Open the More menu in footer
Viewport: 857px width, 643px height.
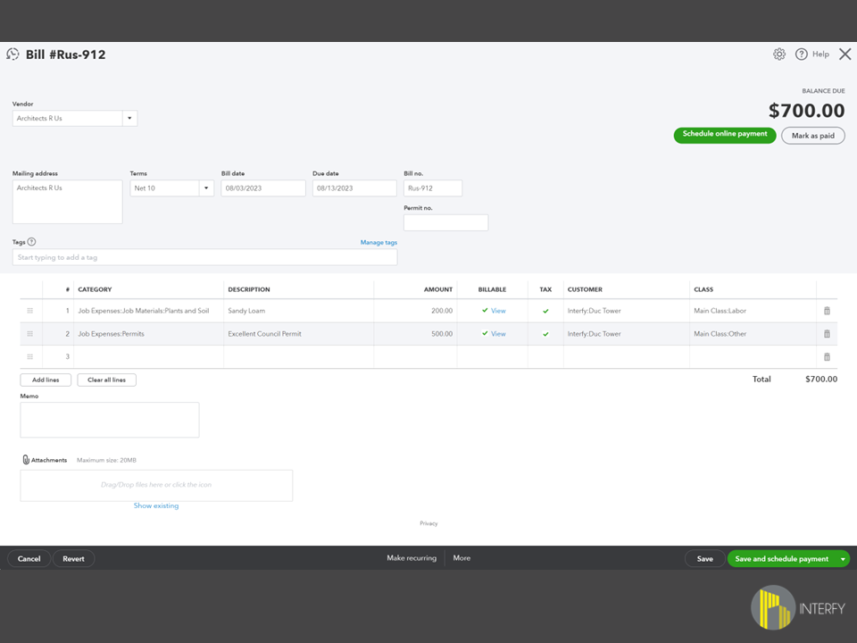click(x=462, y=558)
